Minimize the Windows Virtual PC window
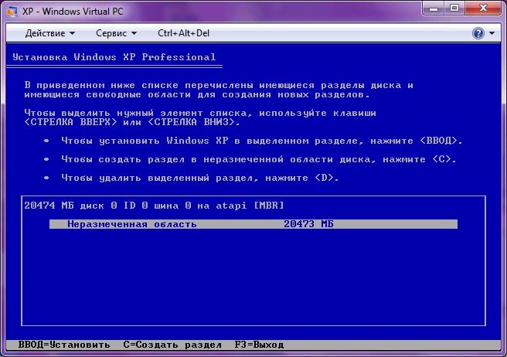The width and height of the screenshot is (507, 357). click(434, 8)
